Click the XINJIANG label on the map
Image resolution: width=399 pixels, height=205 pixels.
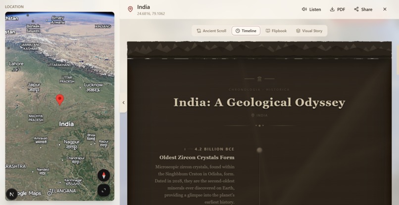click(103, 26)
